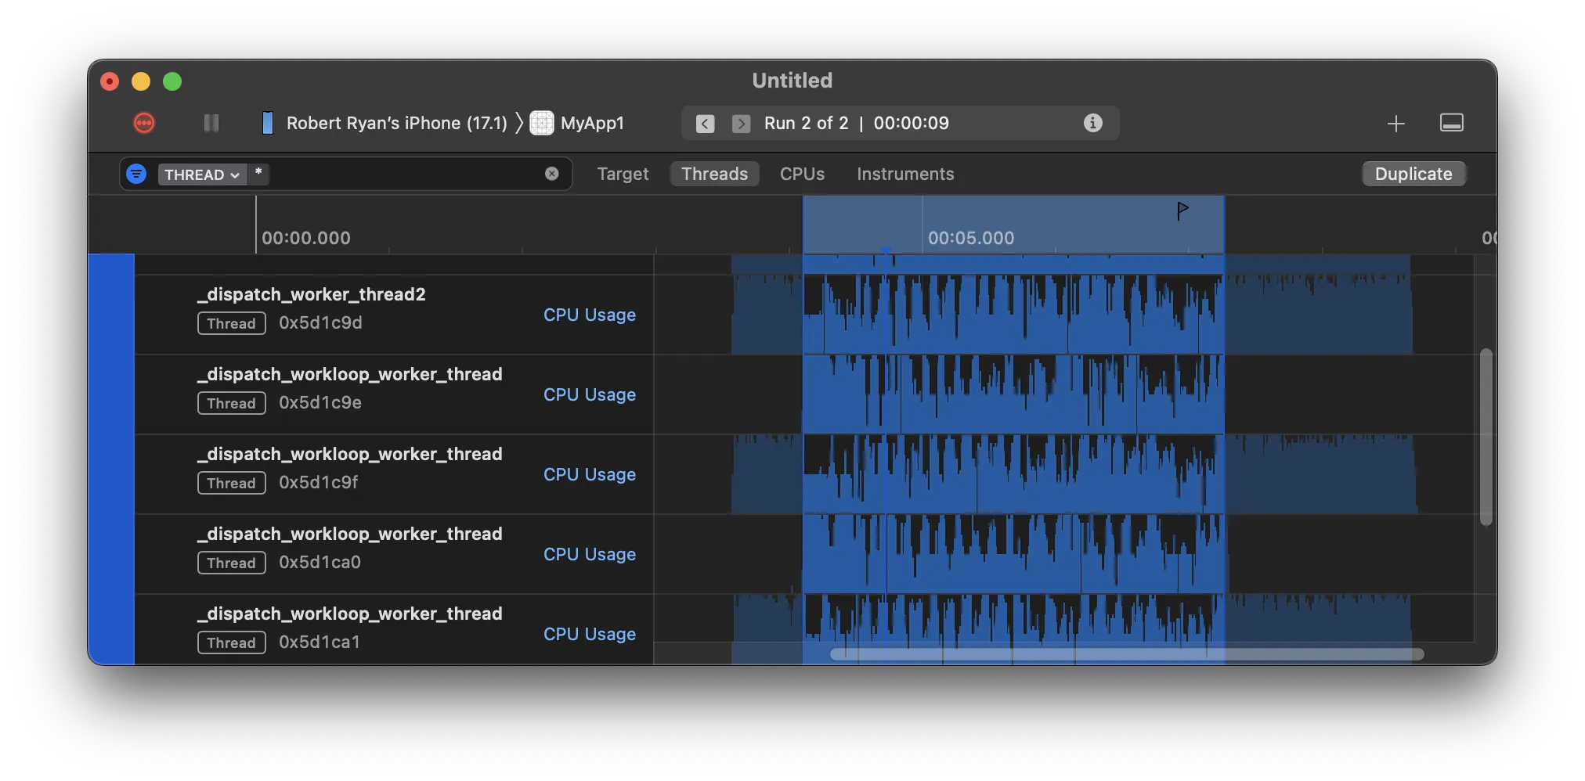Click the thread ID 0x5d1c9d
1585x781 pixels.
(320, 323)
